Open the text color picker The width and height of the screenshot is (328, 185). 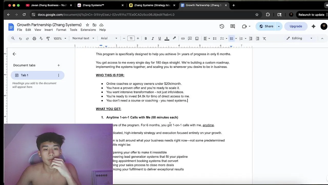167,38
